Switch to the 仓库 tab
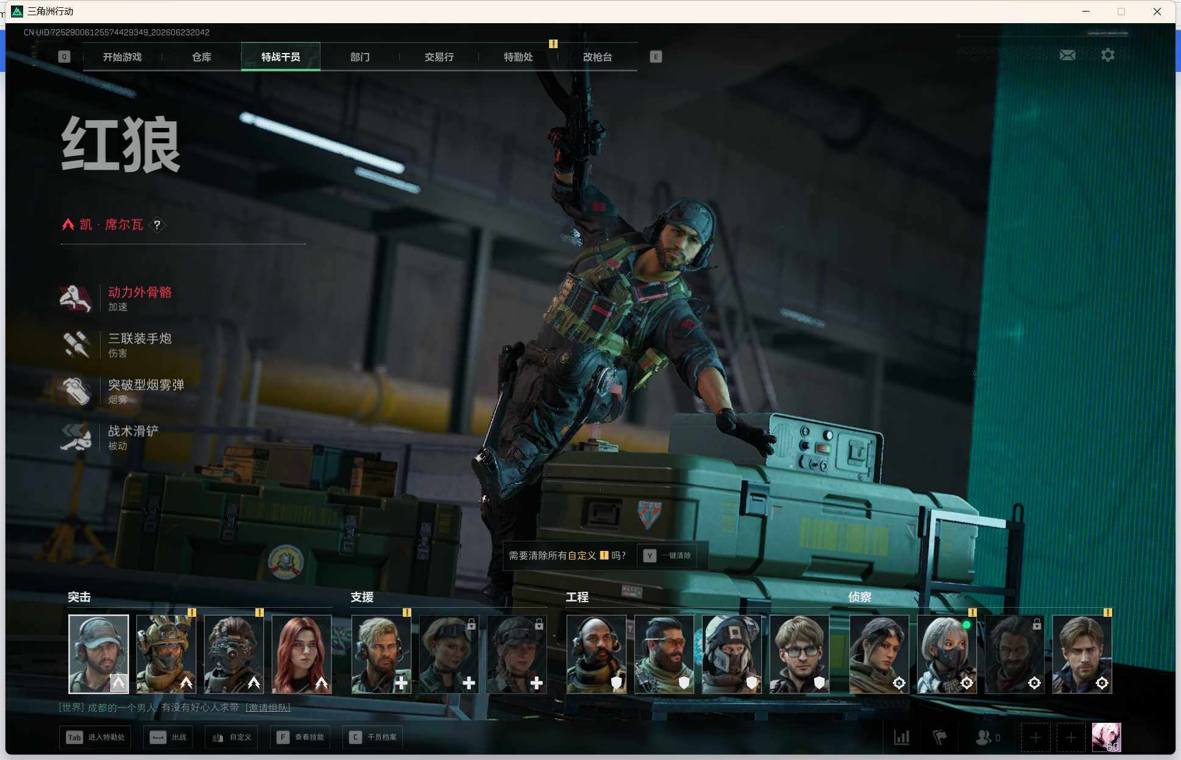This screenshot has height=760, width=1181. 201,57
